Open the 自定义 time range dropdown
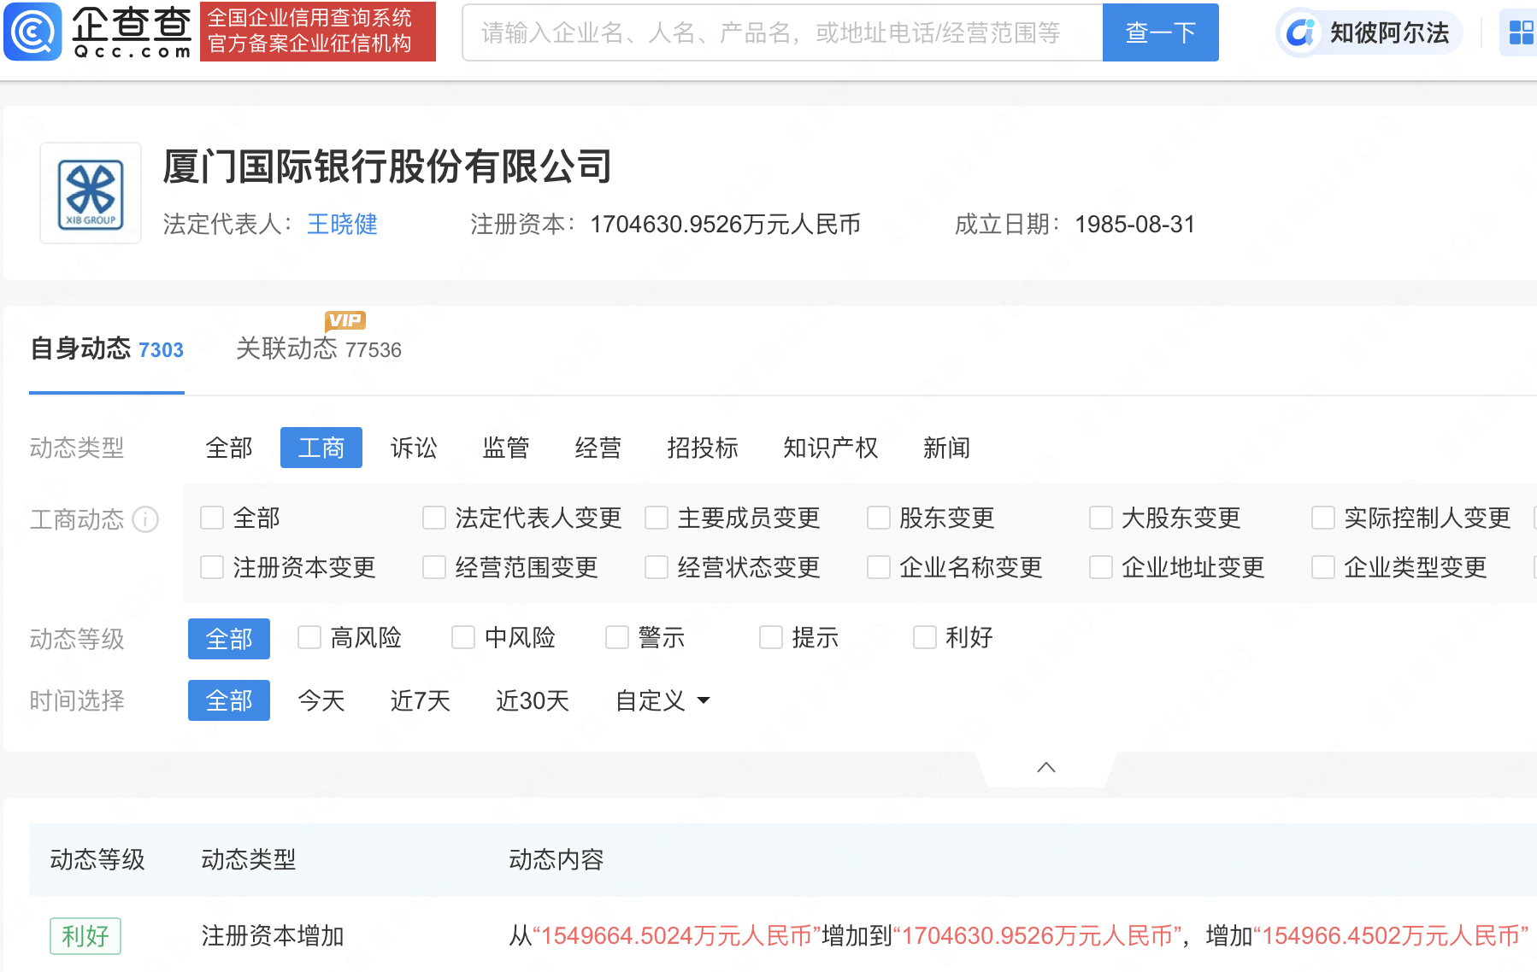 tap(662, 700)
